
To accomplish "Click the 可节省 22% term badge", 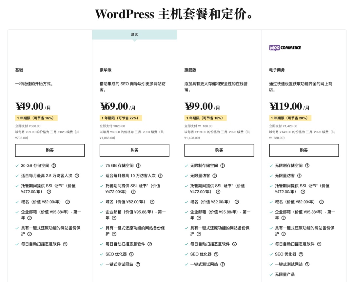I will [121, 118].
